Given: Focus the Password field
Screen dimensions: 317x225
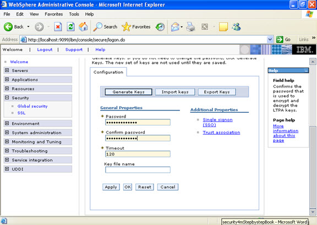Looking at the screenshot, I should [138, 122].
